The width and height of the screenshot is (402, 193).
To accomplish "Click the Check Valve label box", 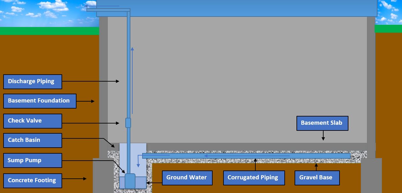I will click(x=33, y=121).
